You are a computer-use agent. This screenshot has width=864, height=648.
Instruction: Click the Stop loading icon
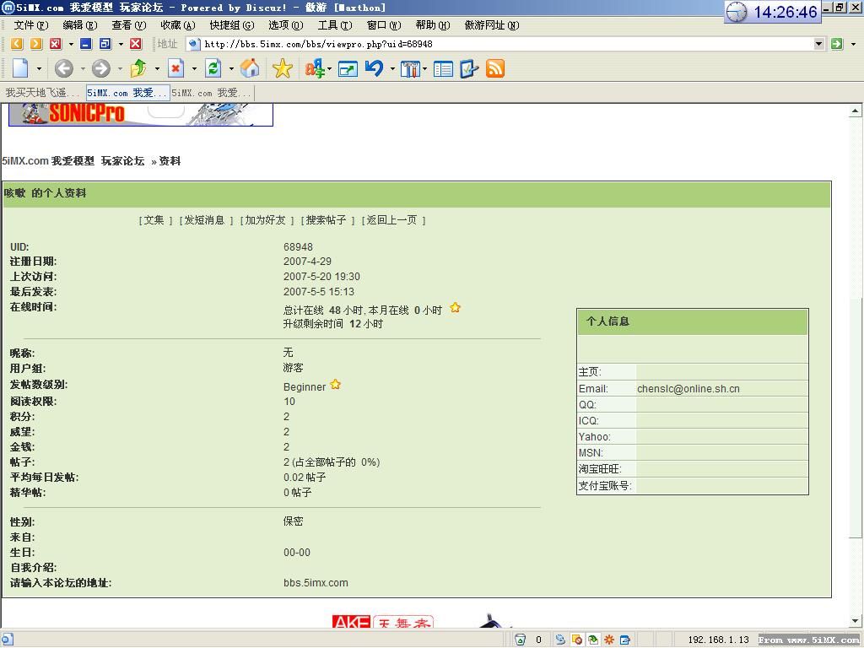click(x=175, y=68)
